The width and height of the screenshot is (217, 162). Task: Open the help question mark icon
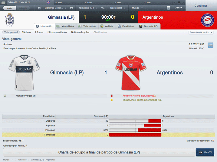[168, 8]
